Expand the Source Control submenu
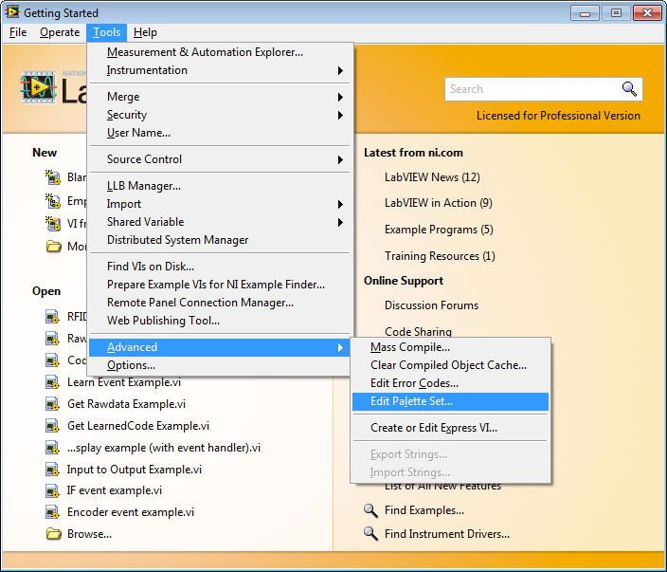Image resolution: width=667 pixels, height=572 pixels. 220,159
